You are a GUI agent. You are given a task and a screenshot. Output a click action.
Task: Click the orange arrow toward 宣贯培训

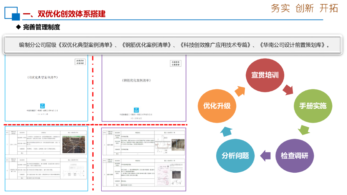(240, 91)
